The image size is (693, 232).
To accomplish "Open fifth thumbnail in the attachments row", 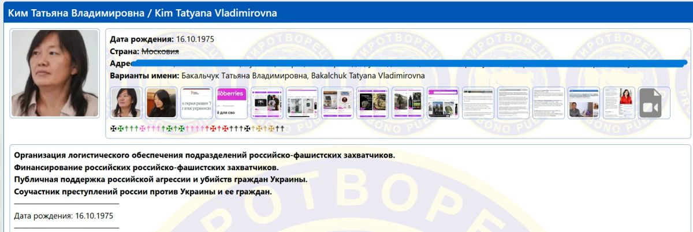I will 267,103.
